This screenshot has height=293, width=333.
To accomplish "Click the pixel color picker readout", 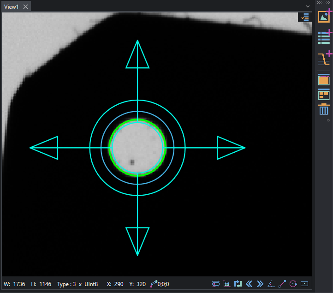I will click(x=160, y=284).
